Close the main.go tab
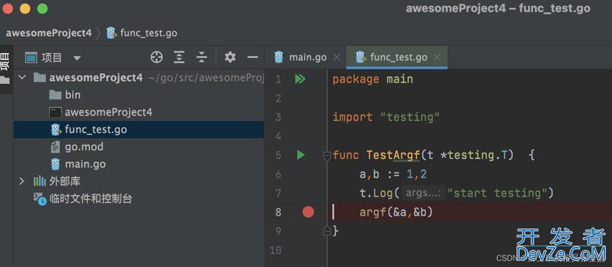 tap(337, 57)
